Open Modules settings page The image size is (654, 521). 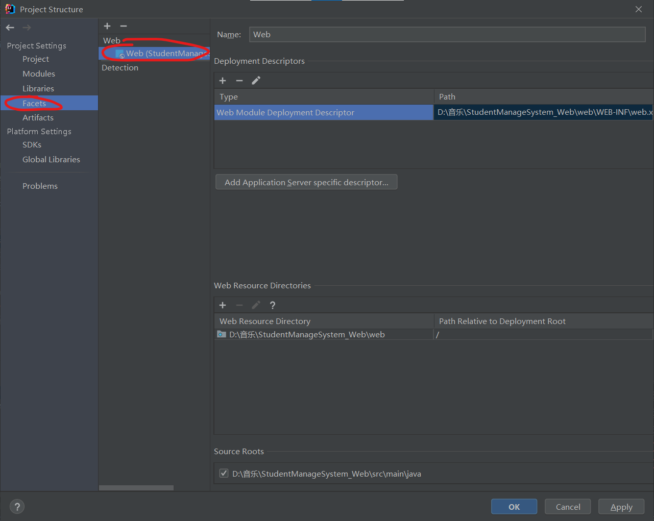39,74
